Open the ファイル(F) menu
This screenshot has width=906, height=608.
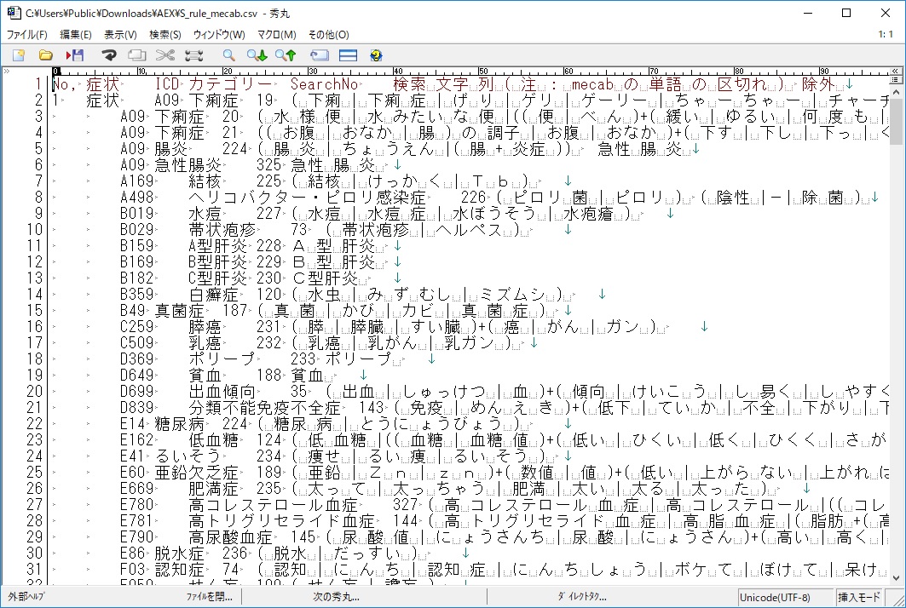(x=27, y=35)
